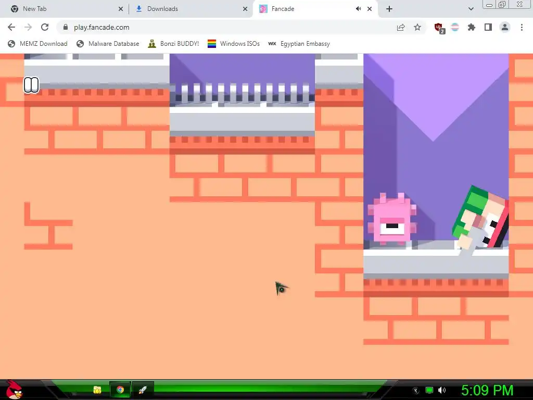
Task: Open the Windows ISOs bookmark
Action: [x=234, y=44]
